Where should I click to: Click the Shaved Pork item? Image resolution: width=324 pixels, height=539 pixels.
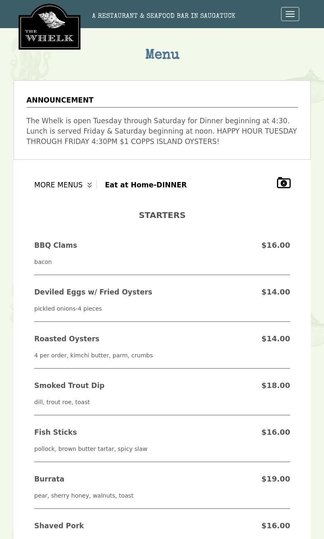[59, 526]
